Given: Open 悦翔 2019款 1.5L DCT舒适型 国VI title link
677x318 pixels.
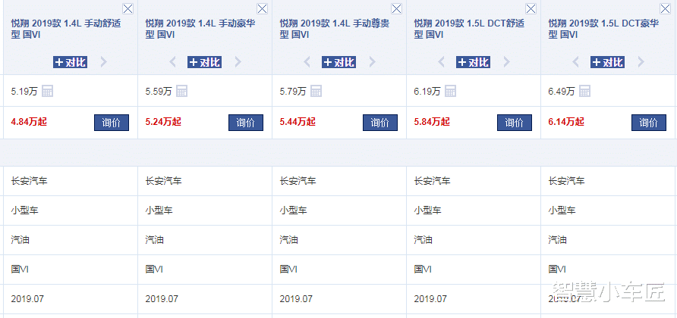Looking at the screenshot, I should [469, 29].
